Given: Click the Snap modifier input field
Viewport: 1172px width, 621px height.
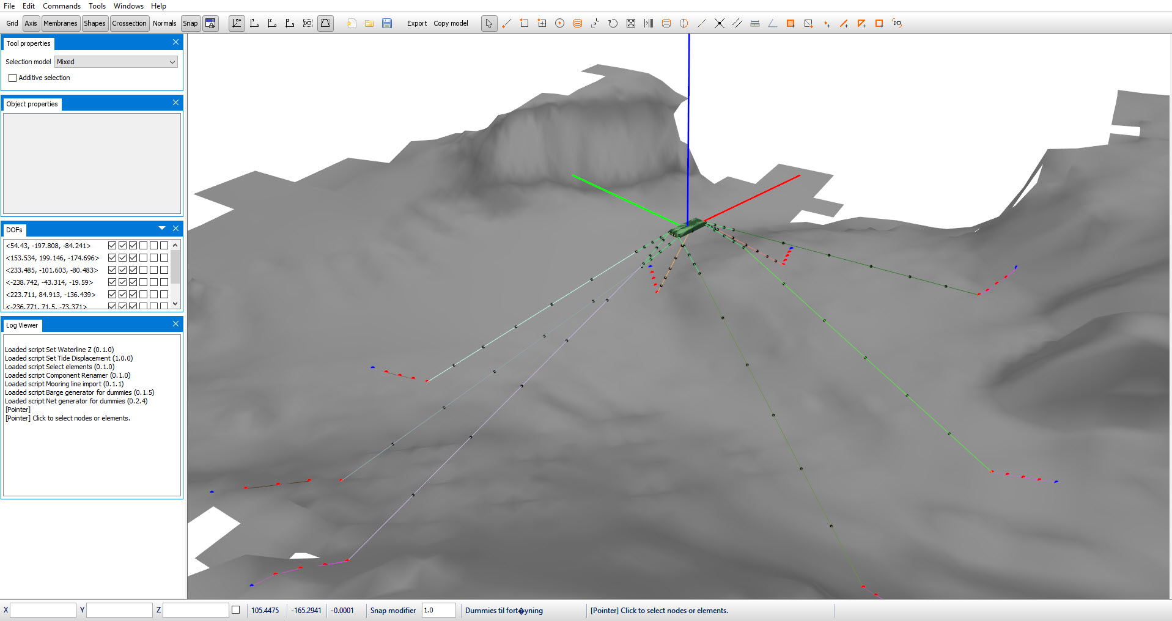Looking at the screenshot, I should point(439,610).
